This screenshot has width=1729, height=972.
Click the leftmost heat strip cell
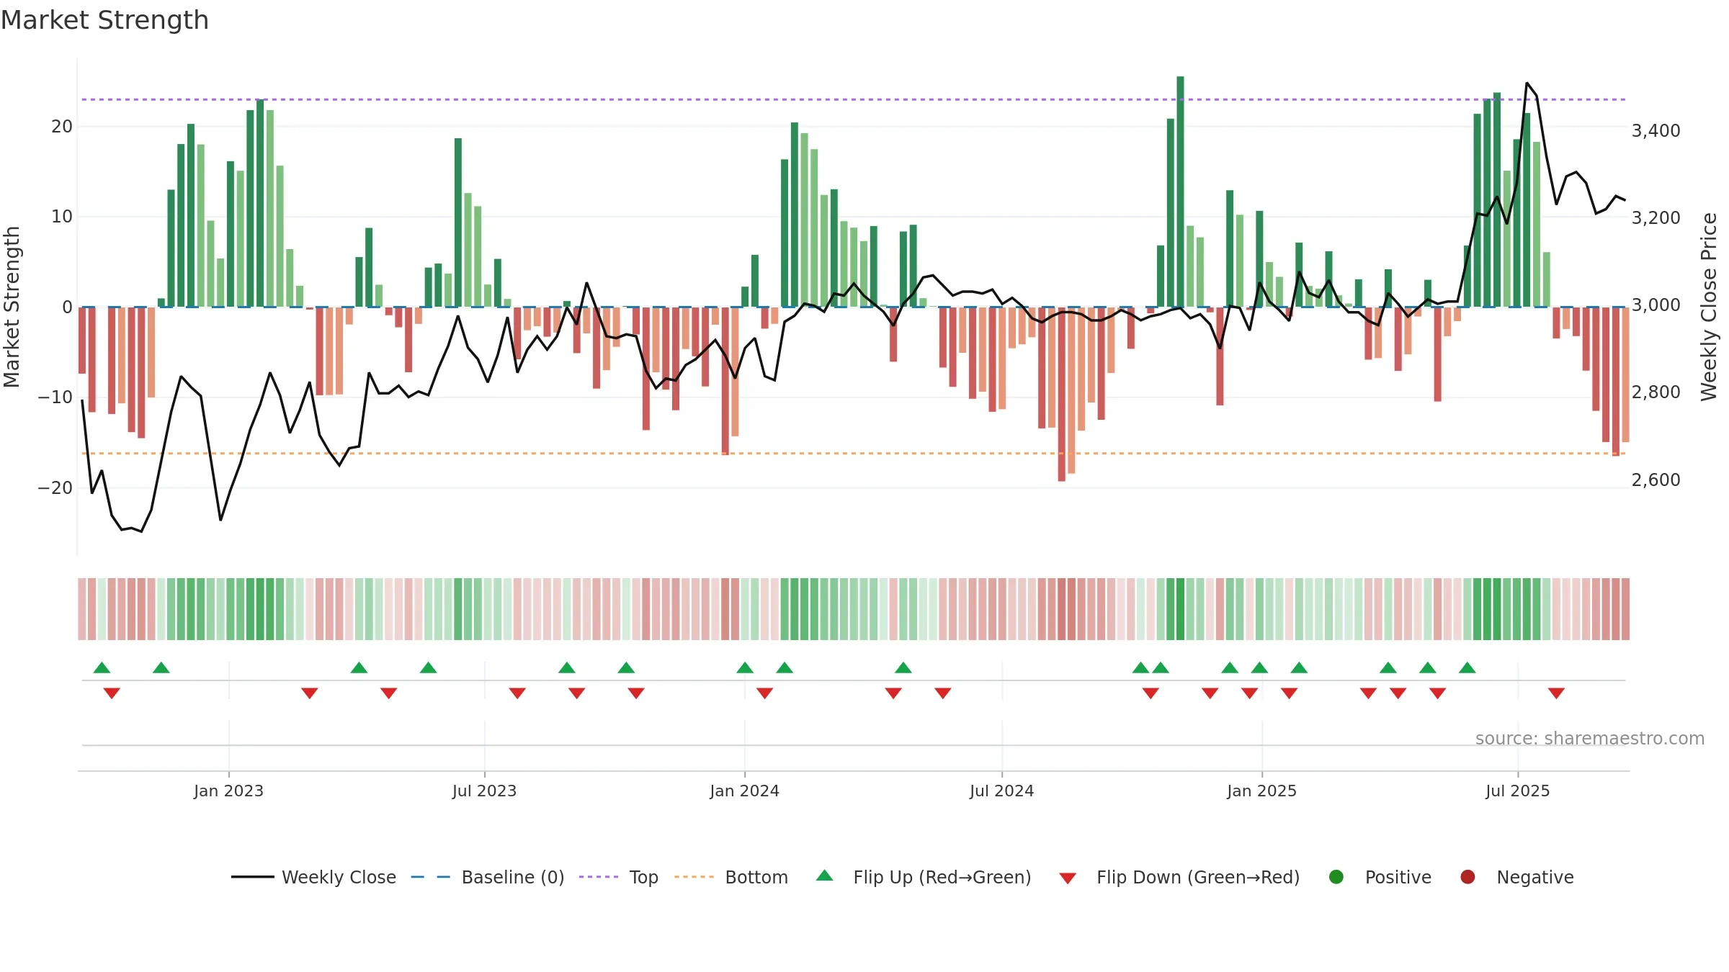pos(82,609)
